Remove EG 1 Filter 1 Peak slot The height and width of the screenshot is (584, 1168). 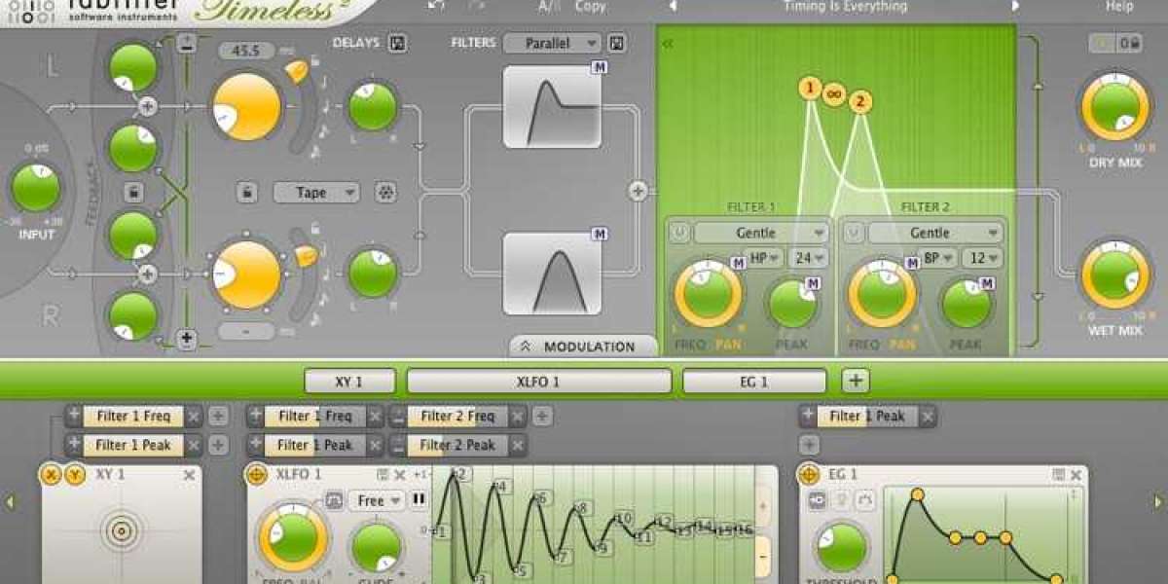928,416
